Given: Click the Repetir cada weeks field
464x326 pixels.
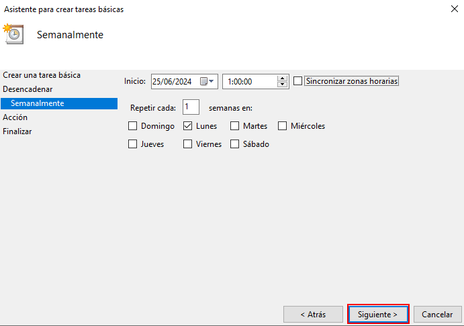Looking at the screenshot, I should coord(190,107).
